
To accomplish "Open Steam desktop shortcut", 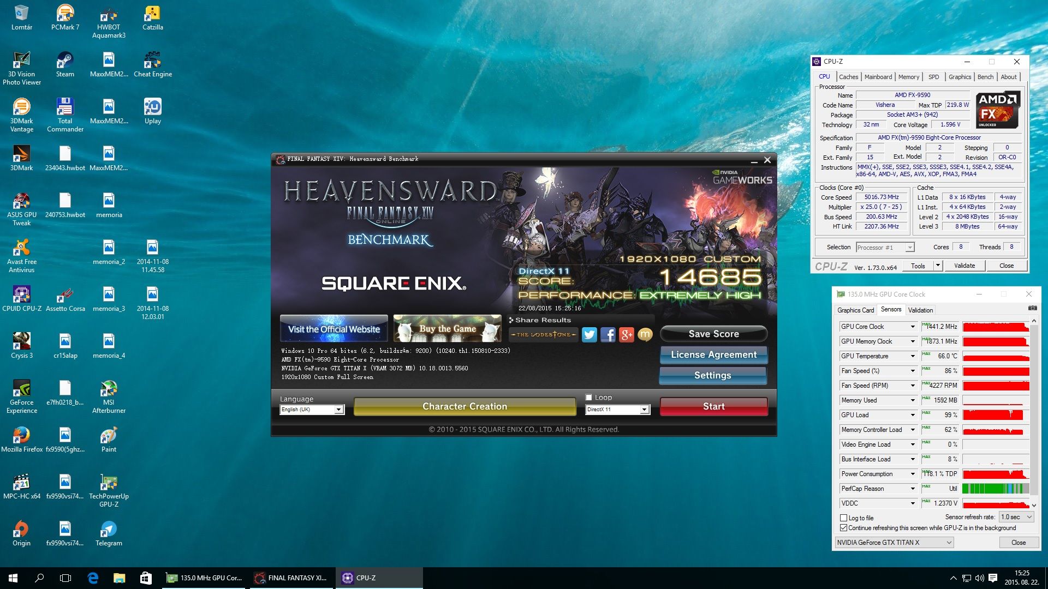I will 65,64.
